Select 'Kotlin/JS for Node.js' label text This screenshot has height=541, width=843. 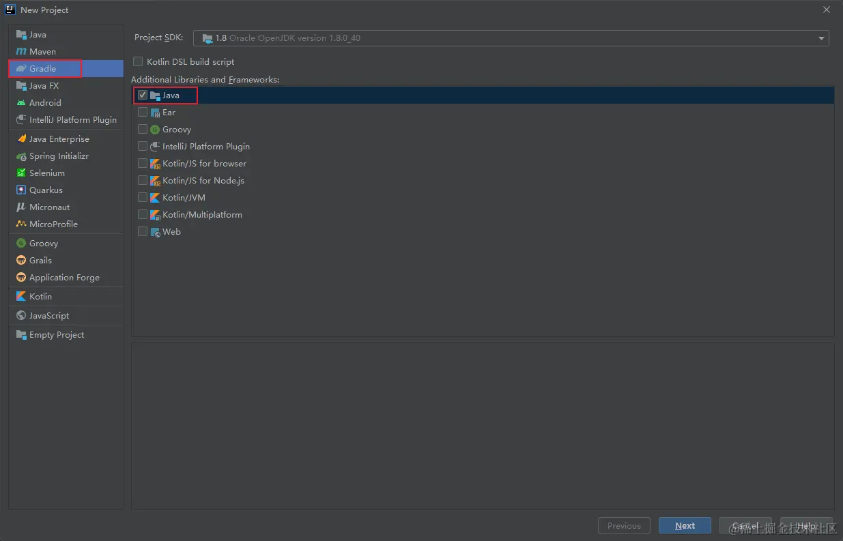coord(203,181)
